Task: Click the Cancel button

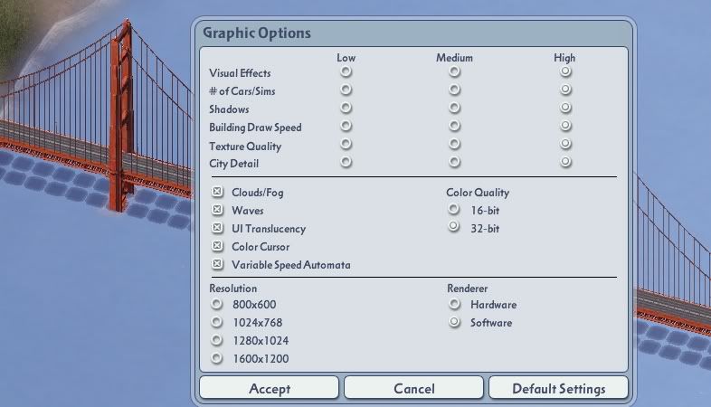Action: click(413, 388)
